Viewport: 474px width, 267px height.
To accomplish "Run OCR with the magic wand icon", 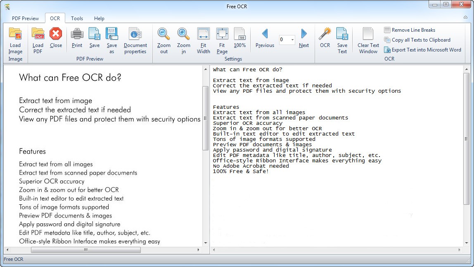I will point(325,34).
